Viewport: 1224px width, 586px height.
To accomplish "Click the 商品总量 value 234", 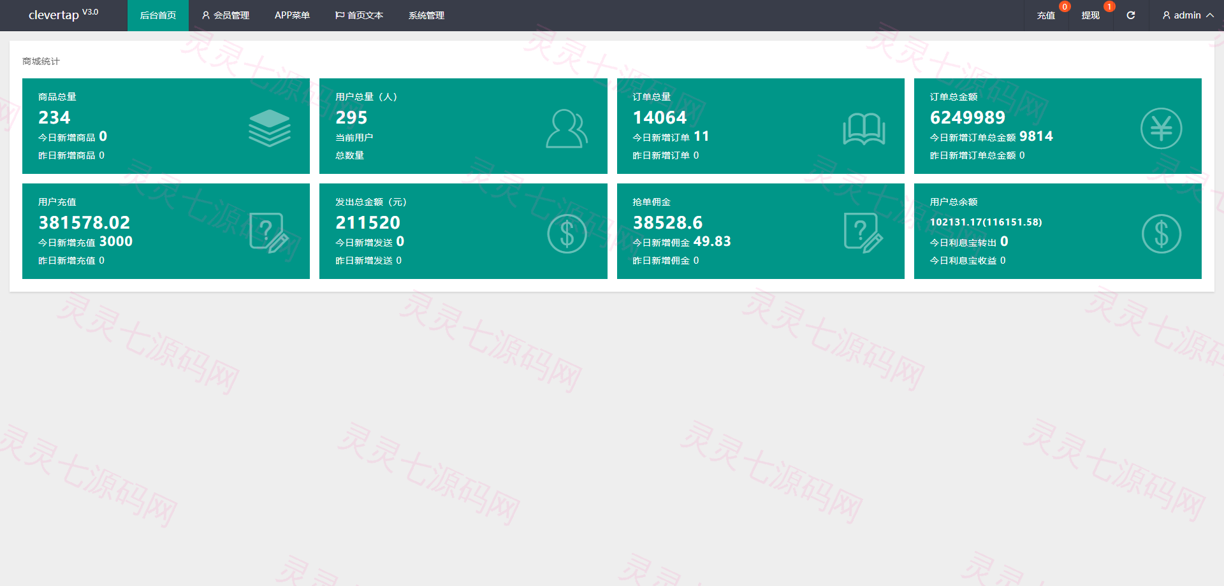I will (54, 118).
